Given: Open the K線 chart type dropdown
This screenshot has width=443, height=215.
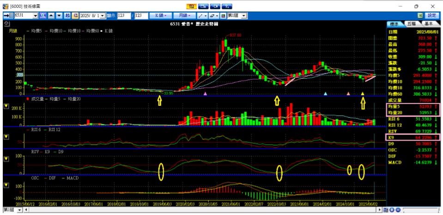Looking at the screenshot, I should 161,15.
